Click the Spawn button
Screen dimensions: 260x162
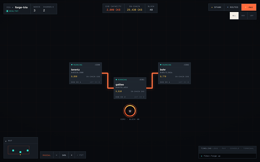216,7
